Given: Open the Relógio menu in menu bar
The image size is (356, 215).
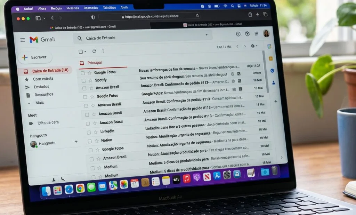Looking at the screenshot, I should pyautogui.click(x=56, y=8).
